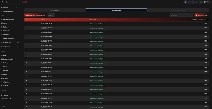Screen dimensions: 212x109
Task: Add a favorite with the plus icon
Action: point(17,8)
